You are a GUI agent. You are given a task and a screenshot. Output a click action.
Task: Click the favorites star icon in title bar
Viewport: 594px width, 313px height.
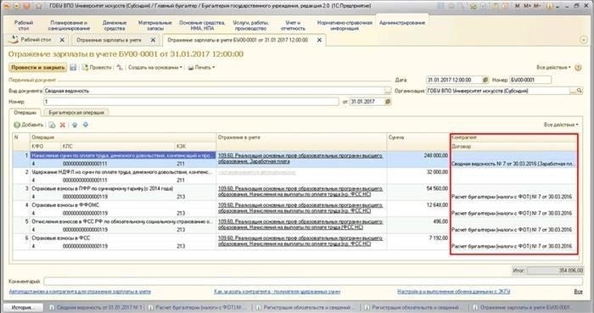[39, 6]
